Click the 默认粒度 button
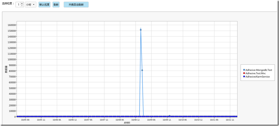 44,5
